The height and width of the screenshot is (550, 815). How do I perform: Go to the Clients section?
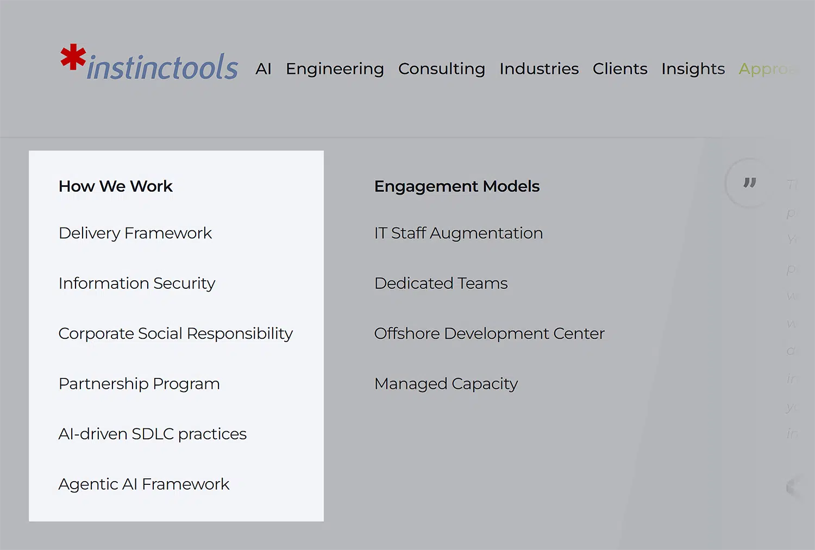coord(620,69)
